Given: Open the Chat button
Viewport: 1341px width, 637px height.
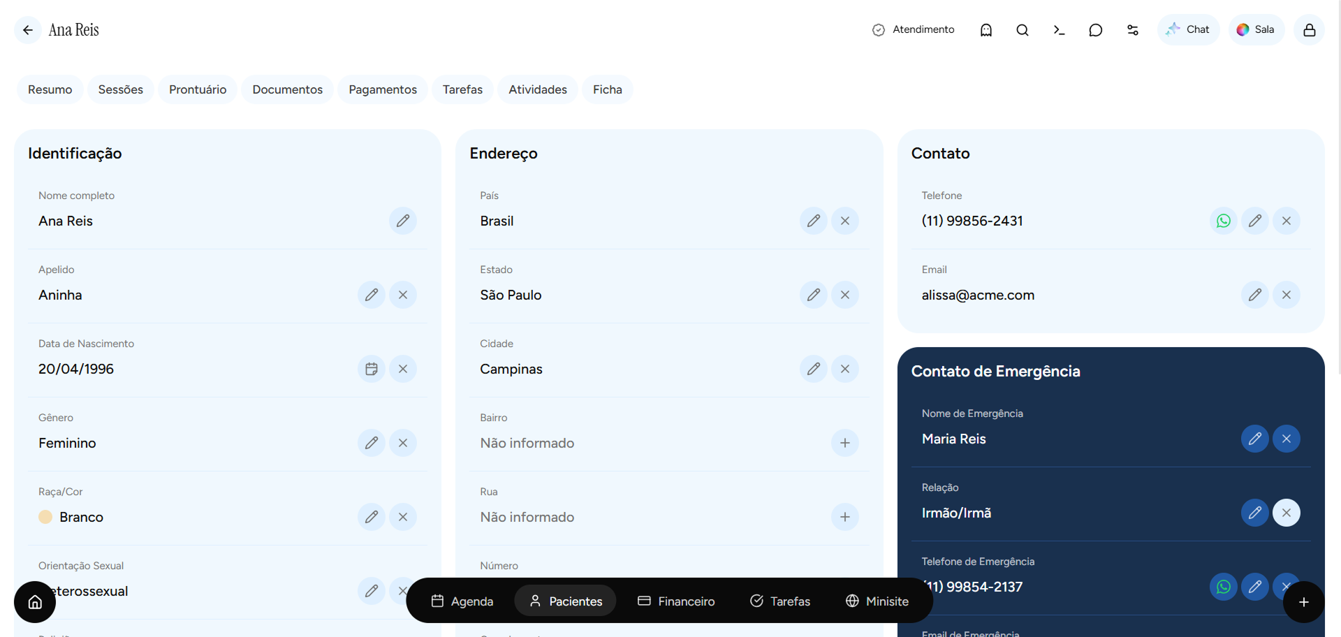Looking at the screenshot, I should pos(1188,30).
